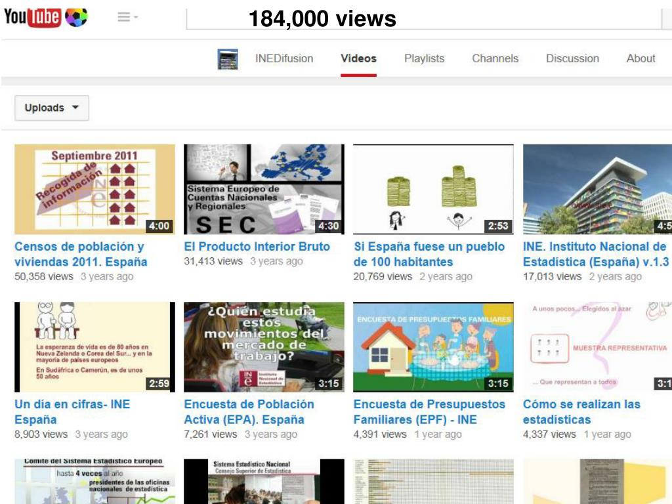Click the 20,769 views text
Screen dimensions: 672x504
click(x=383, y=276)
